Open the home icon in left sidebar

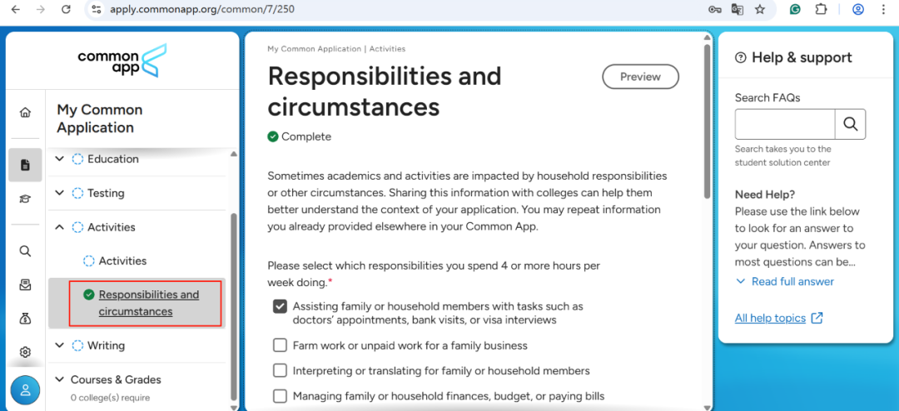[x=25, y=112]
